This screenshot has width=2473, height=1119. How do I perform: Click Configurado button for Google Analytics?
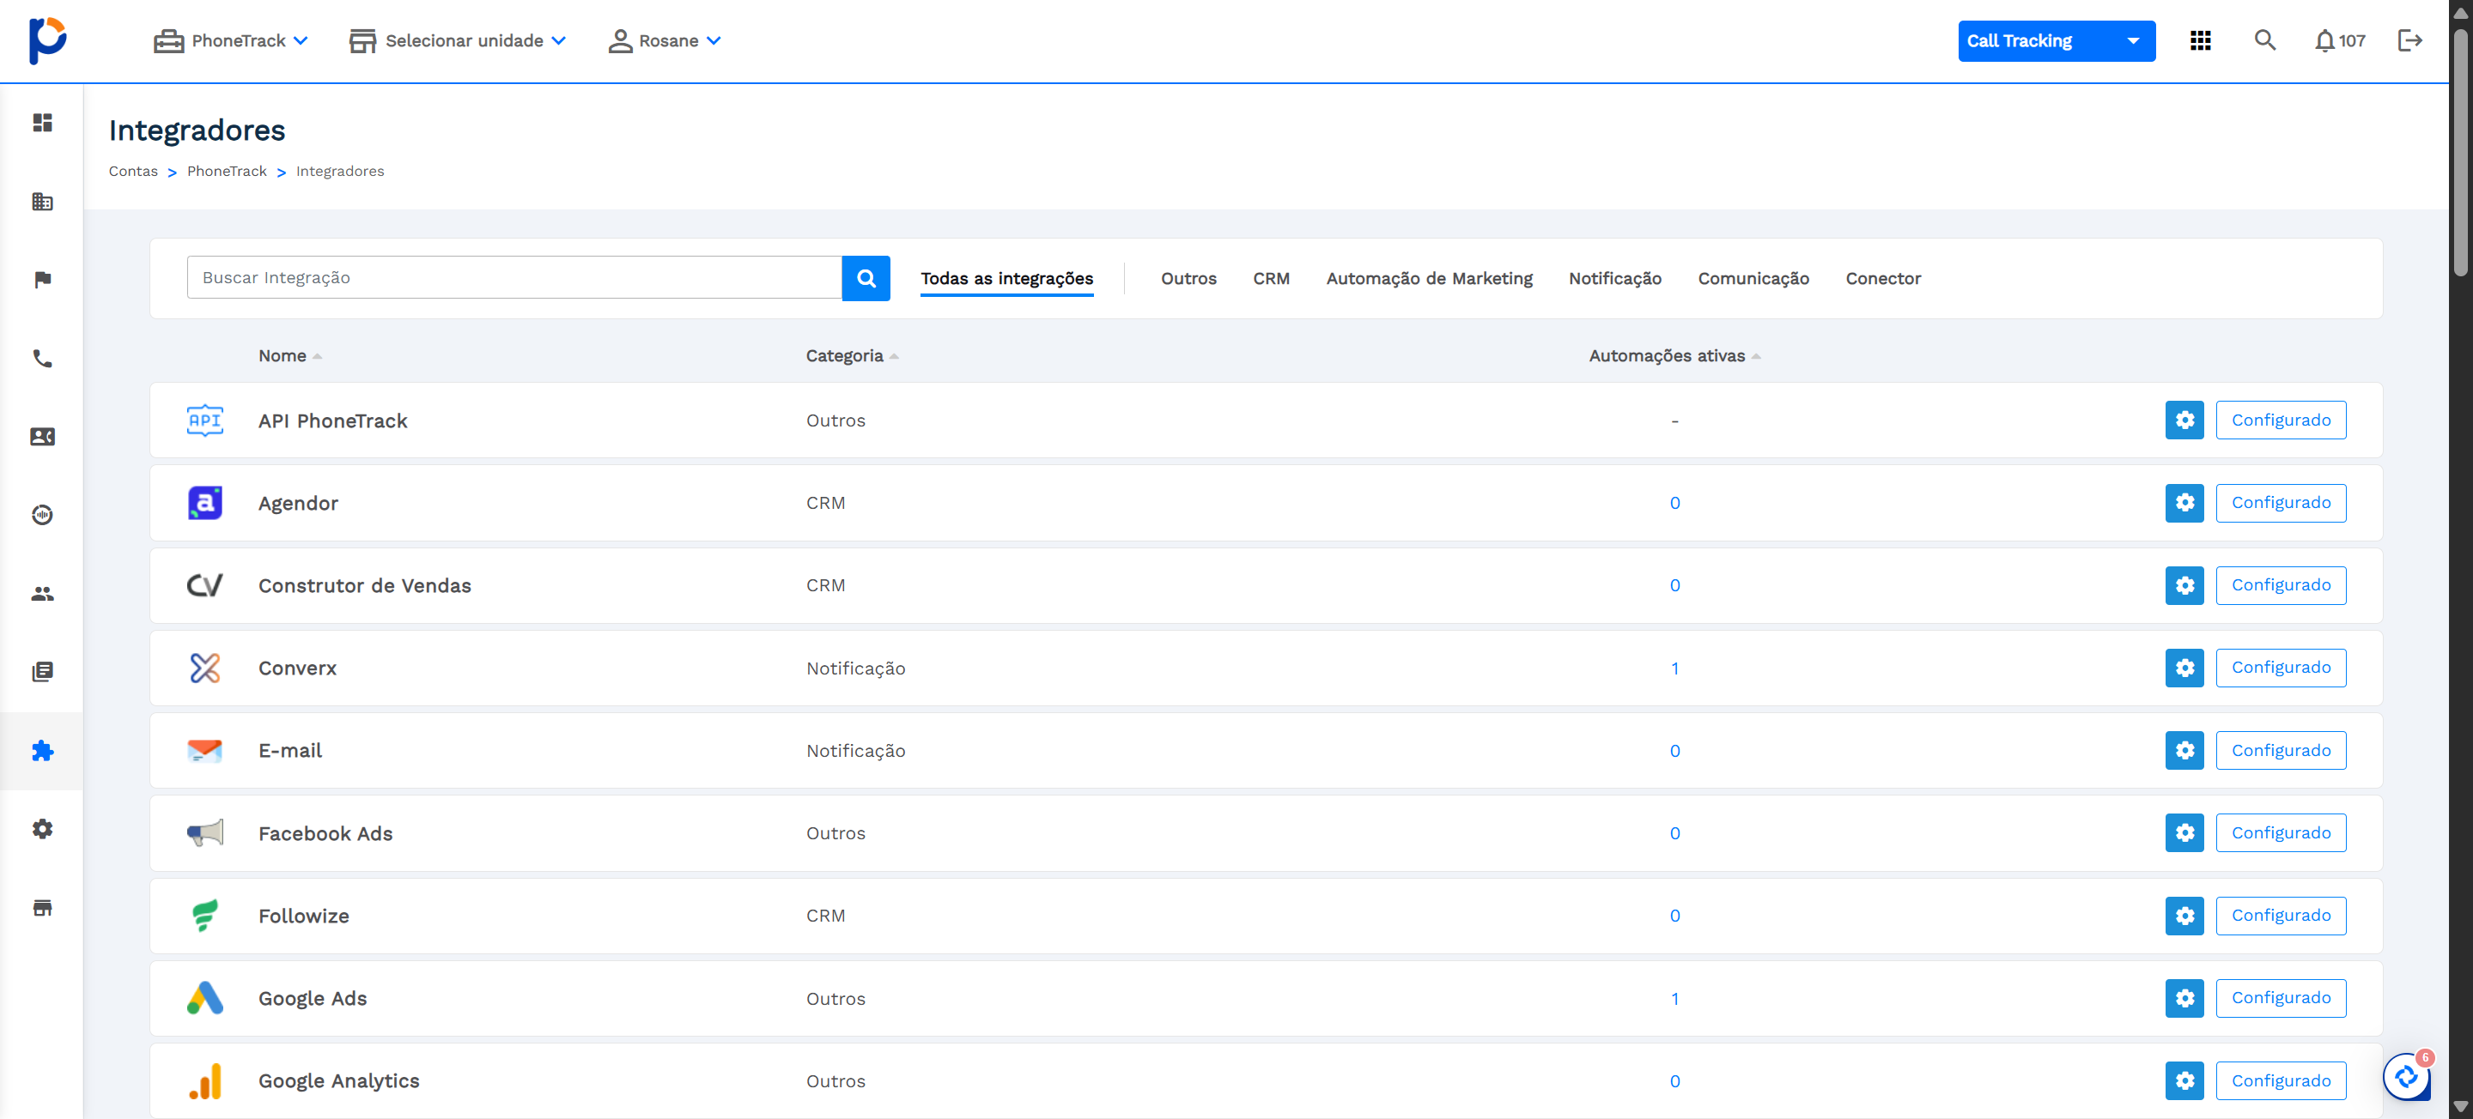pos(2280,1080)
